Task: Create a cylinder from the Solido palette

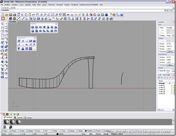Action: pos(32,31)
